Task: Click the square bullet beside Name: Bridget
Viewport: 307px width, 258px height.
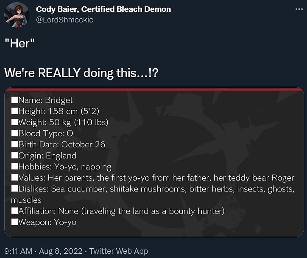Action: (14, 100)
